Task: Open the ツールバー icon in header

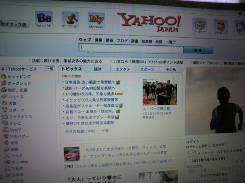Action: 199,26
